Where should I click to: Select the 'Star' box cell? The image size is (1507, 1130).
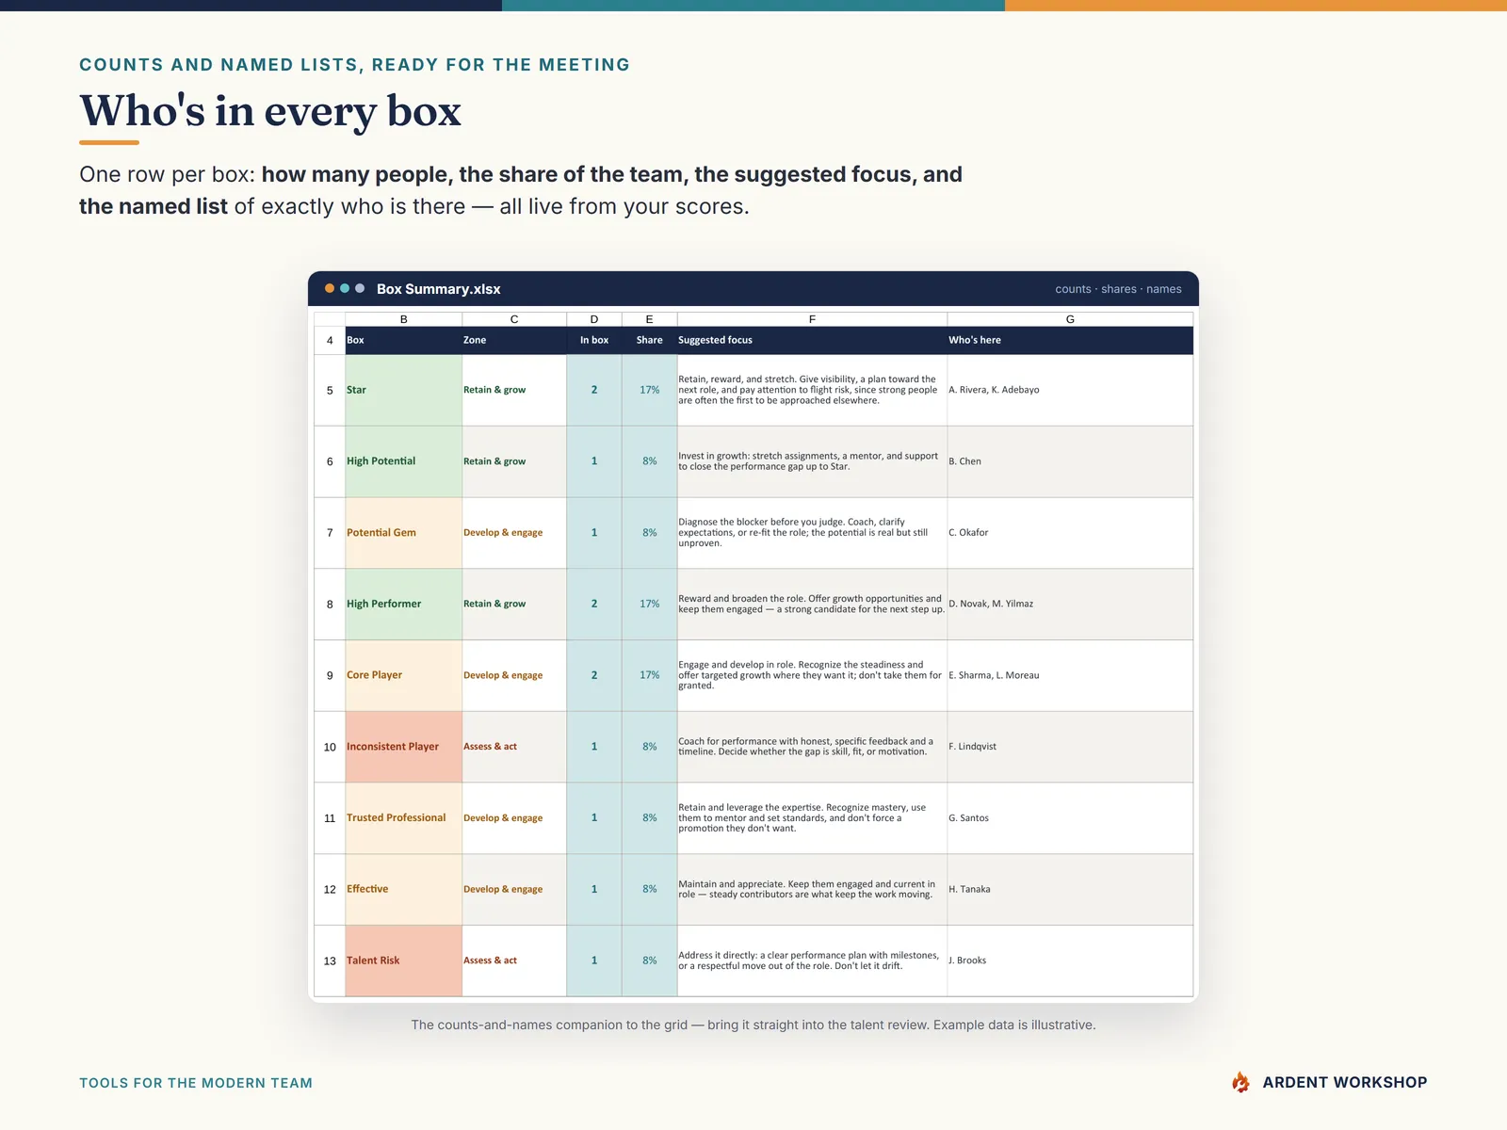(x=403, y=390)
